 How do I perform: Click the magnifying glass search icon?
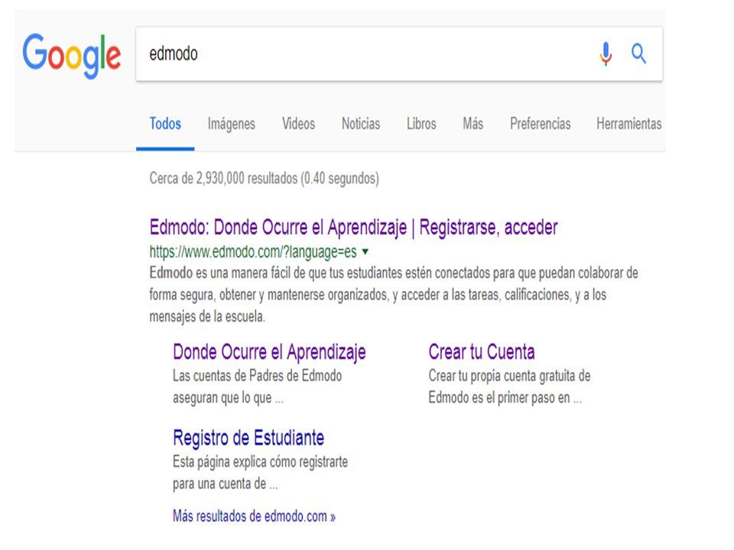click(638, 53)
